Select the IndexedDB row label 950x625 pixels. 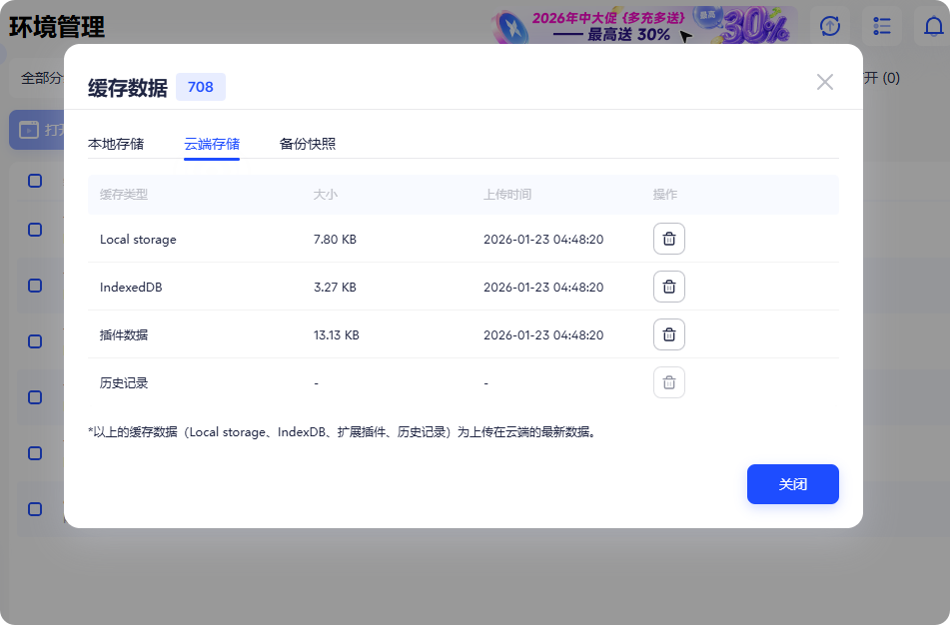pos(131,288)
